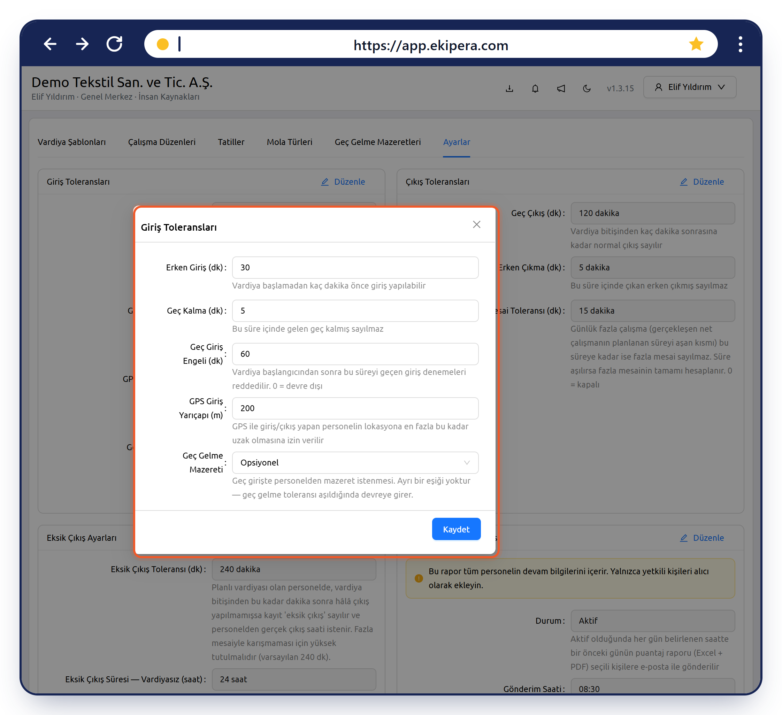Click Düzenle above the report warning
Image resolution: width=782 pixels, height=715 pixels.
pos(702,538)
